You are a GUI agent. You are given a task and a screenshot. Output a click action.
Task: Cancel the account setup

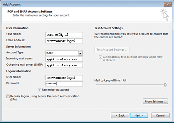pyautogui.click(x=160, y=115)
